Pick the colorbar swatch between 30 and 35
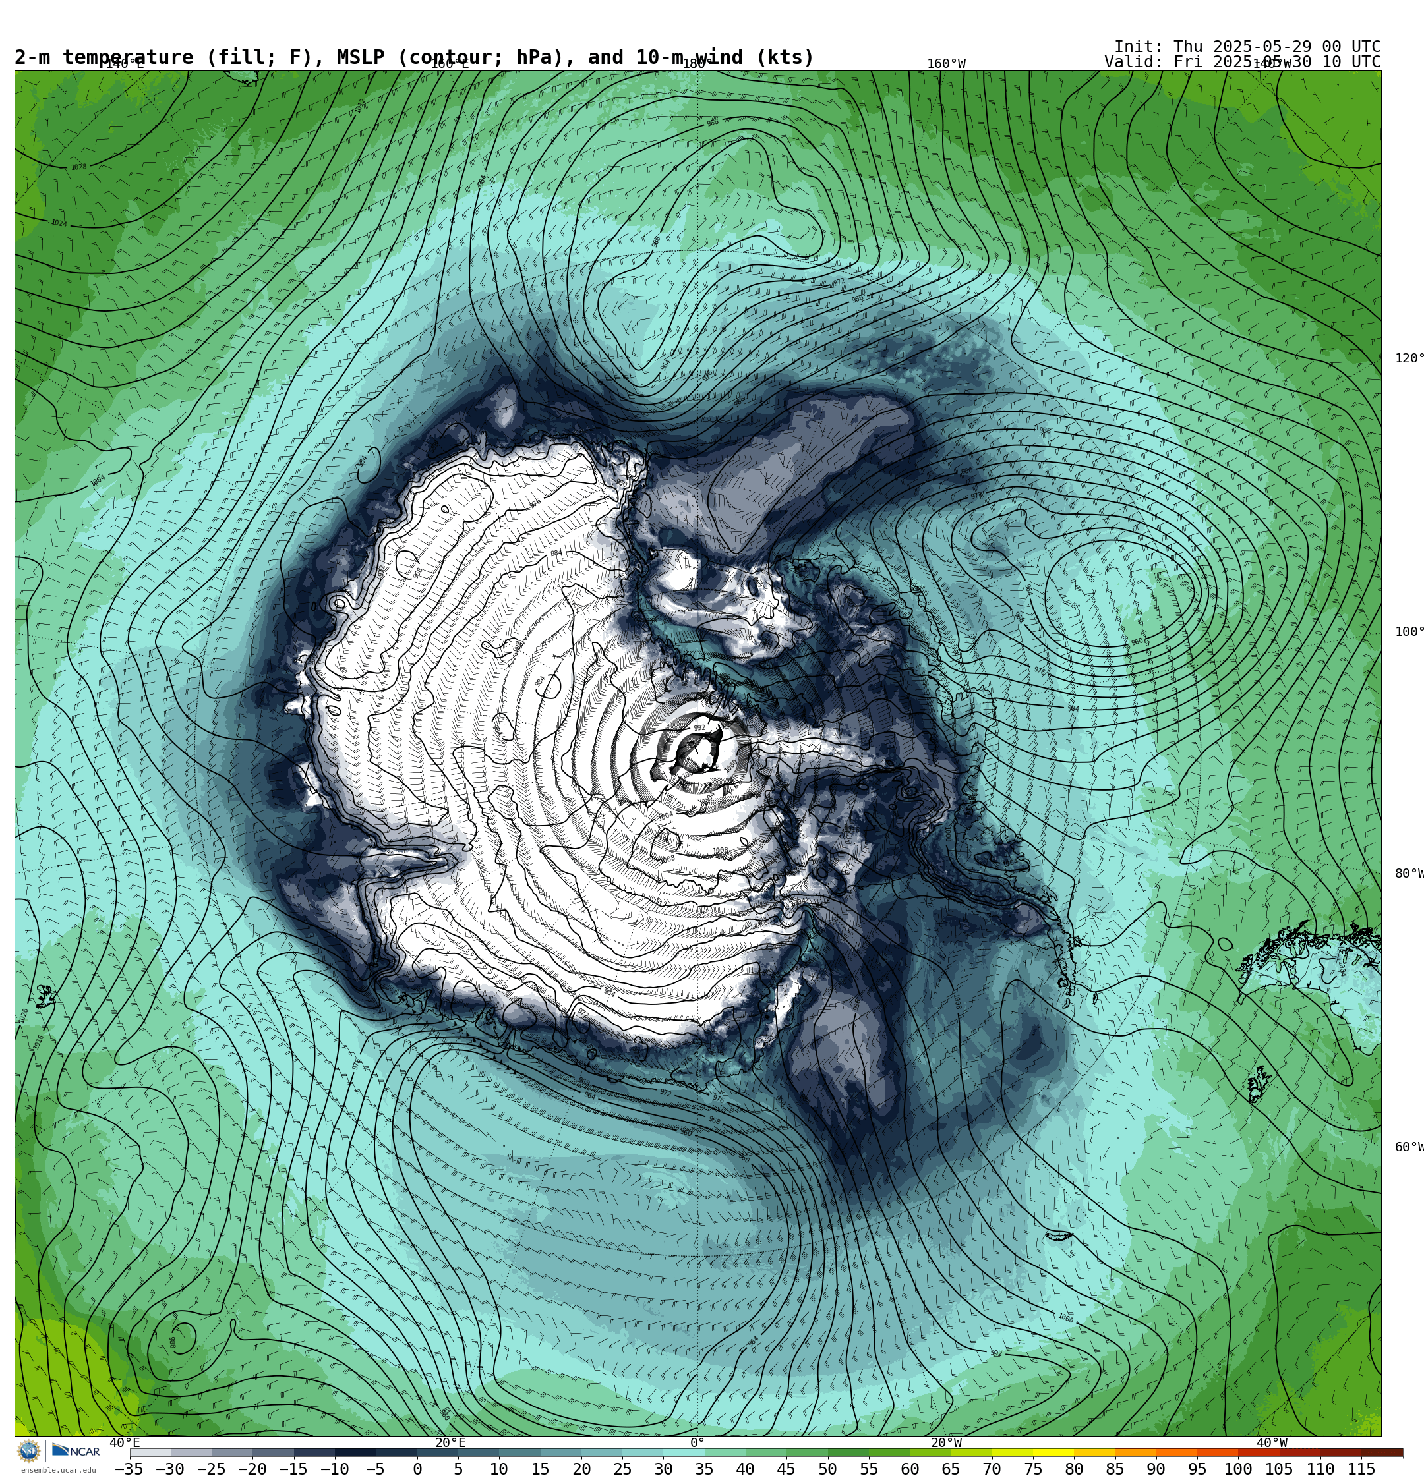This screenshot has height=1478, width=1424. pos(684,1453)
